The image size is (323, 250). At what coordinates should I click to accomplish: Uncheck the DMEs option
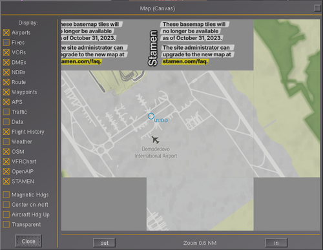(6, 62)
